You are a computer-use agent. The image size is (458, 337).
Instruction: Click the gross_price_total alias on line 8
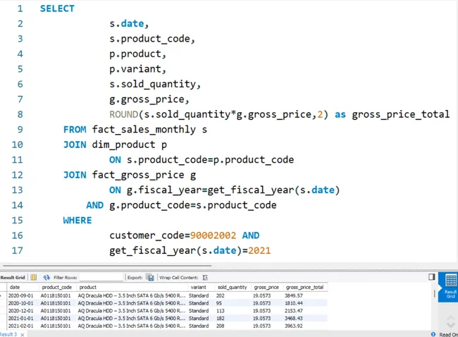(x=400, y=114)
